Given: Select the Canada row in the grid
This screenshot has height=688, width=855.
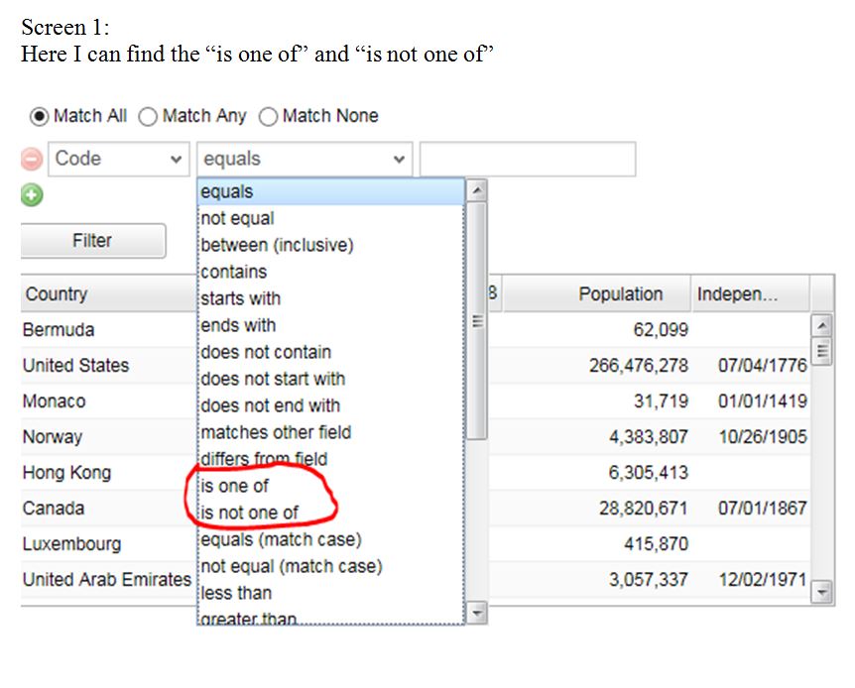Looking at the screenshot, I should [54, 509].
